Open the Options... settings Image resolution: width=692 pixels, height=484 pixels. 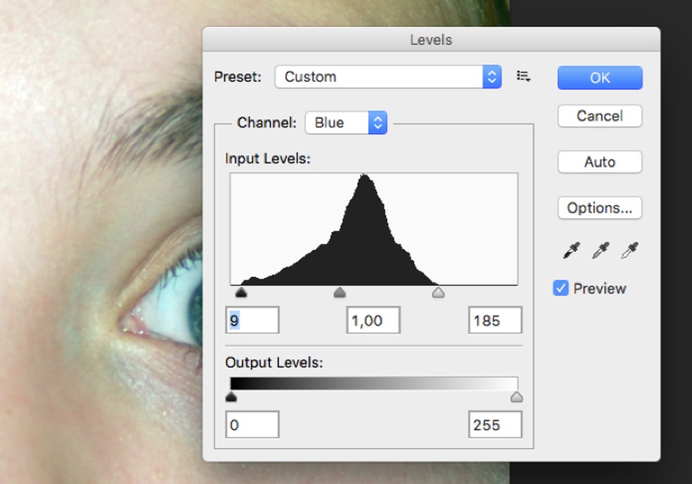point(599,208)
